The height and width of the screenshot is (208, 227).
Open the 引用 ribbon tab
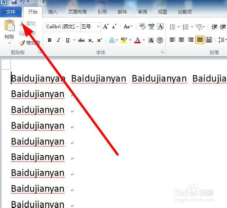(102, 12)
